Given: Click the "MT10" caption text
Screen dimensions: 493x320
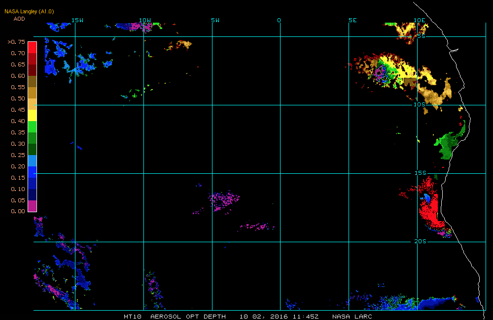Looking at the screenshot, I should 133,317.
